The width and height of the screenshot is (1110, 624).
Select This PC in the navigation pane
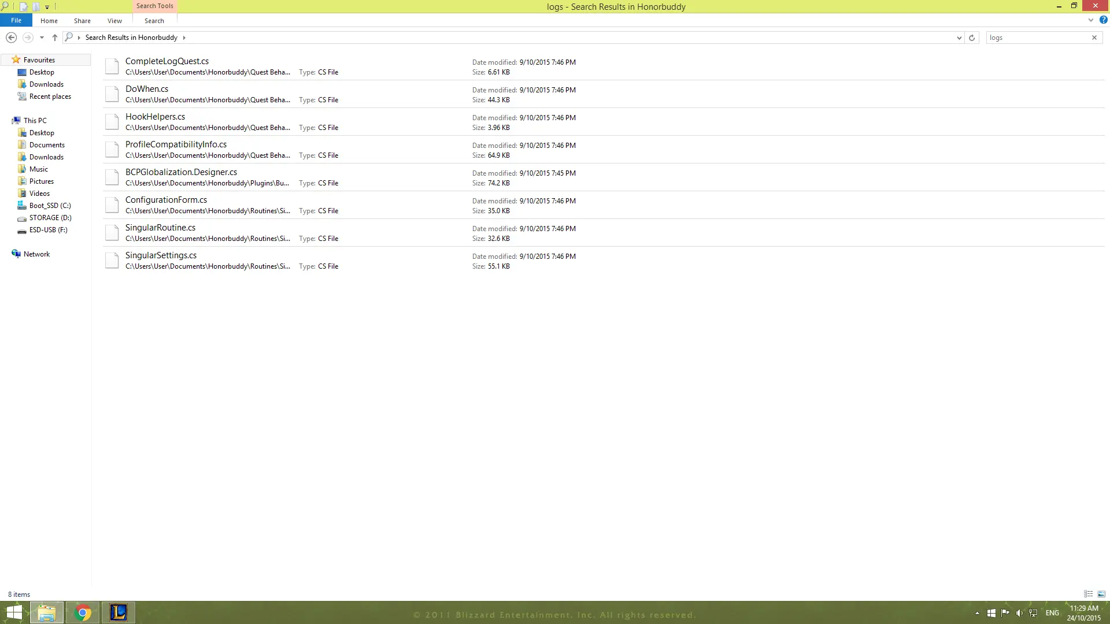click(35, 121)
